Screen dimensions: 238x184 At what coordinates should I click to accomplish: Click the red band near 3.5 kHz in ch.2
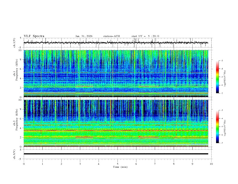tap(116, 130)
